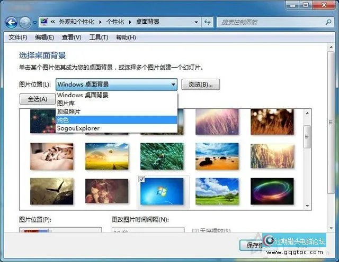Click the 浏览(B)... button
Screen dimensions: 339x262
click(201, 85)
